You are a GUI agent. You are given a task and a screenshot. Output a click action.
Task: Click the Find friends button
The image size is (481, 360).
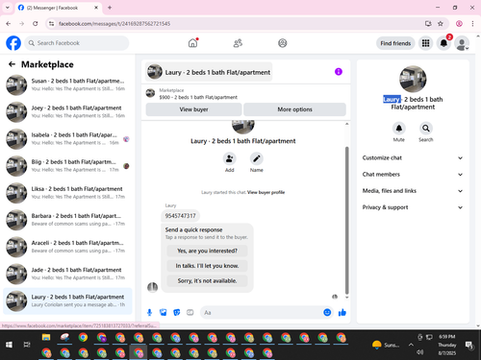(x=395, y=43)
